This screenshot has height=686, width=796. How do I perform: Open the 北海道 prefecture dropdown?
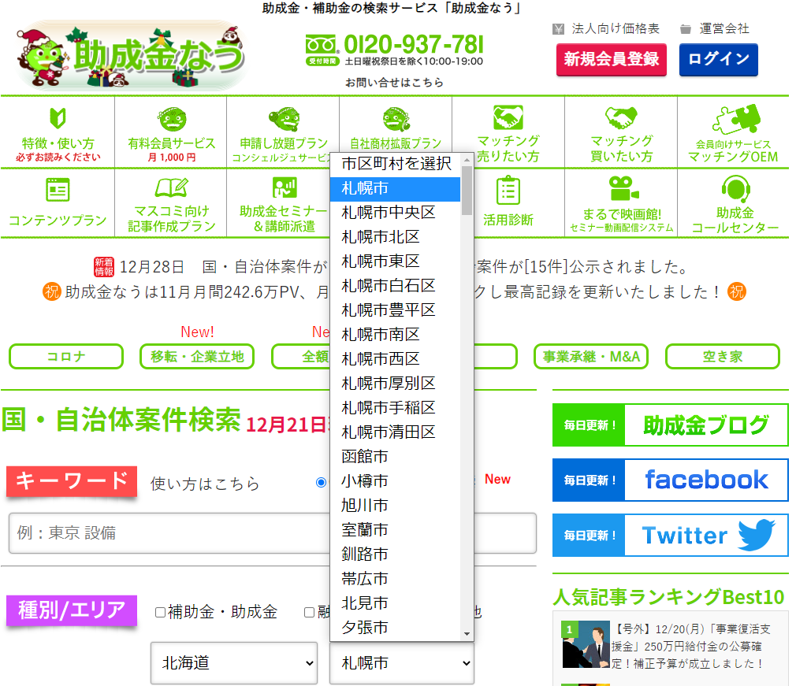233,662
